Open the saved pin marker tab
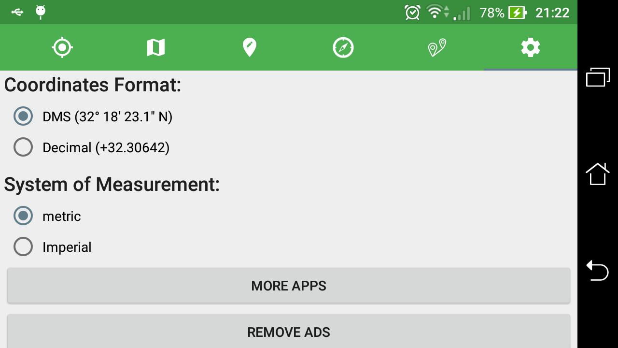 (249, 47)
